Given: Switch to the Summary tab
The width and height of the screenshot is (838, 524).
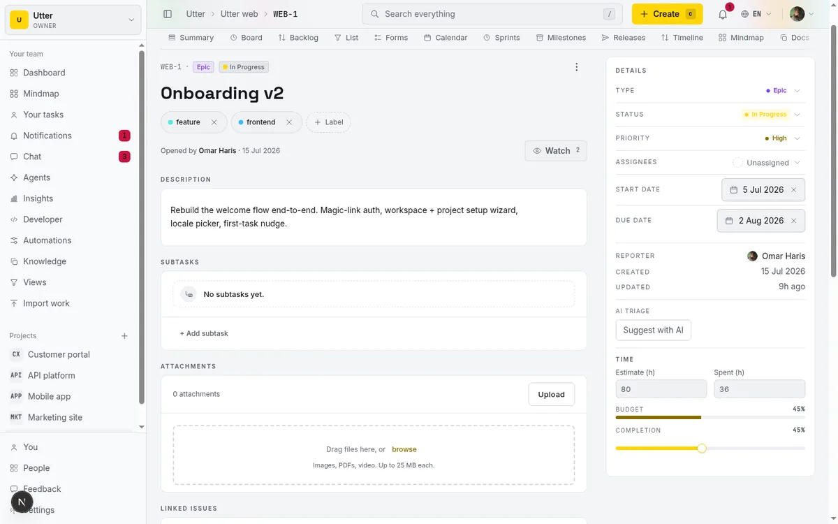Looking at the screenshot, I should (191, 38).
